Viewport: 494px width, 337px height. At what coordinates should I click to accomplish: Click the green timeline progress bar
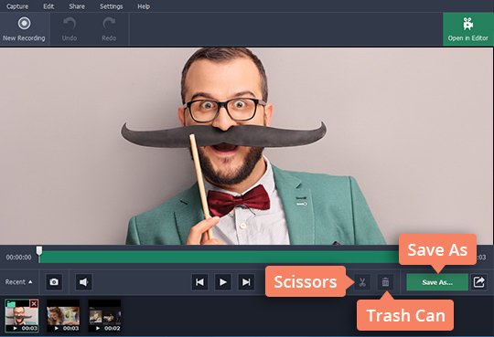point(219,257)
